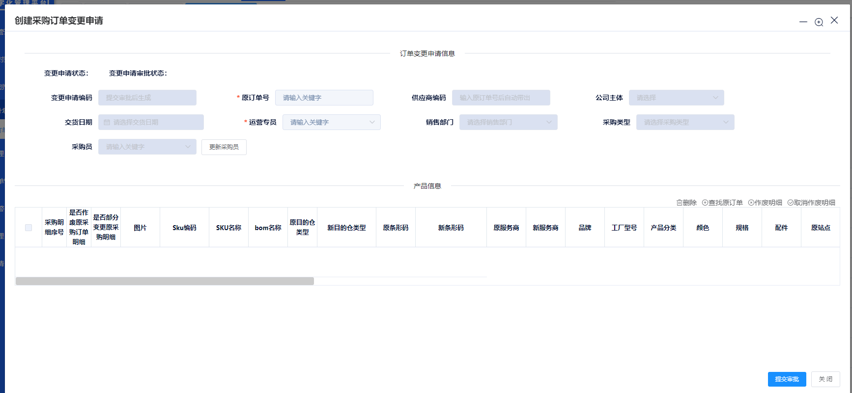Click the 配件 column header
Screen dimensions: 852x393
pos(781,228)
